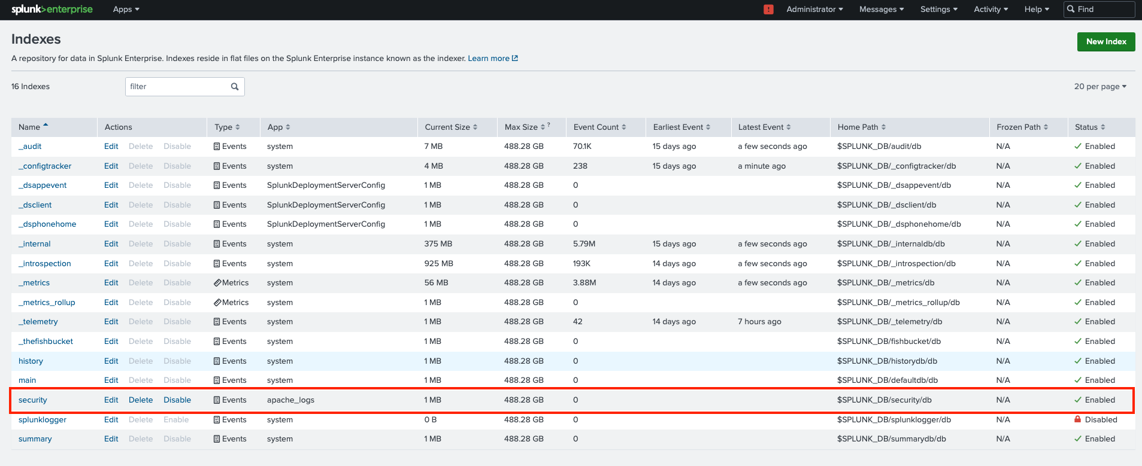Open the 20 per page dropdown
The height and width of the screenshot is (466, 1142).
click(x=1100, y=87)
